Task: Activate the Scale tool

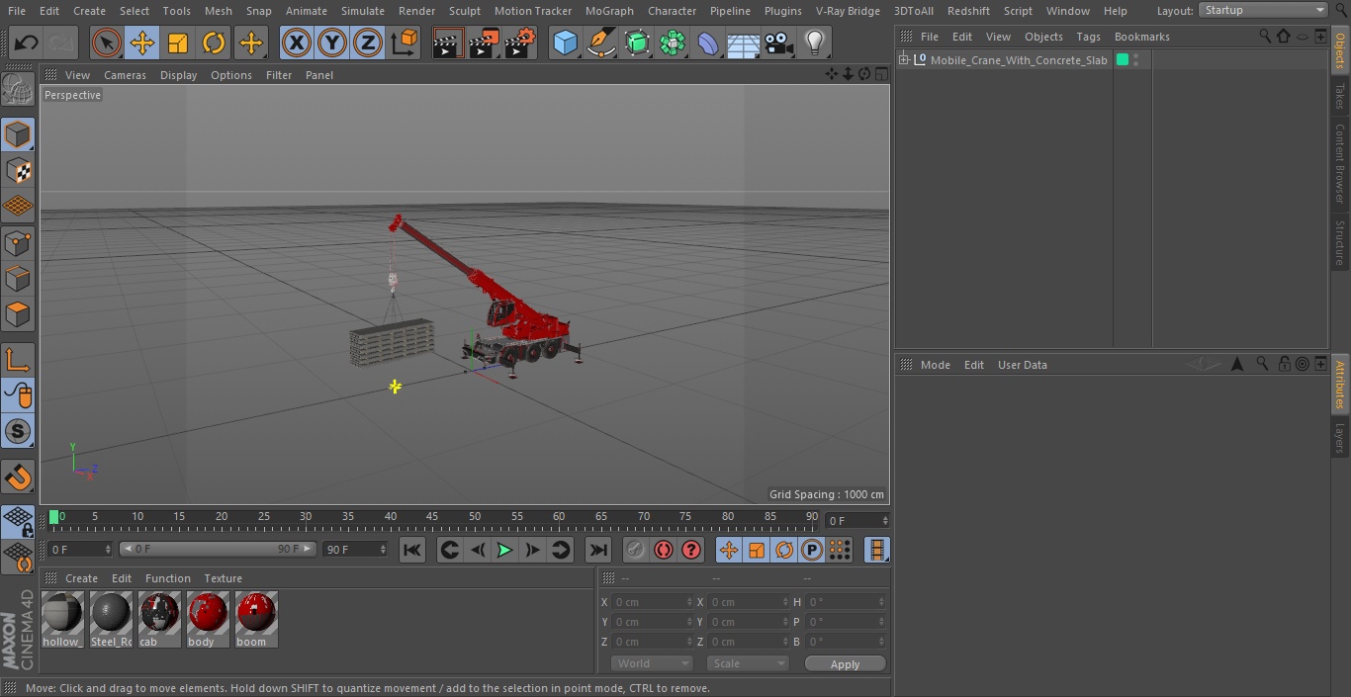Action: coord(178,43)
